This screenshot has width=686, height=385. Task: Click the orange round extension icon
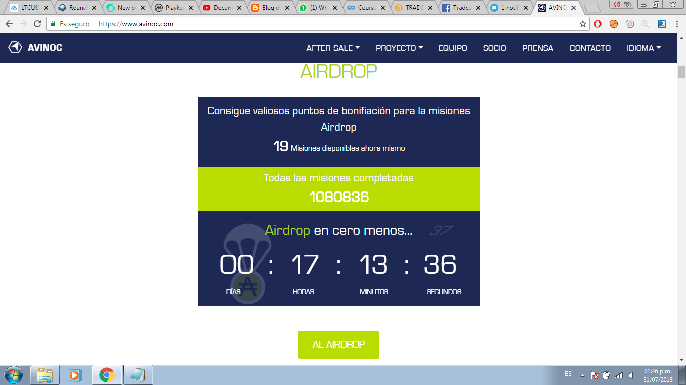(614, 24)
